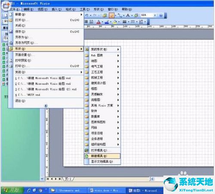Open the font color dropdown arrow
Viewport: 215px width, 194px height.
tap(102, 22)
